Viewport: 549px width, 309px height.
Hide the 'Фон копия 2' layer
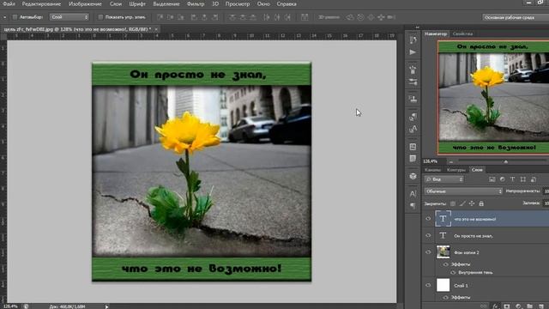pyautogui.click(x=428, y=251)
